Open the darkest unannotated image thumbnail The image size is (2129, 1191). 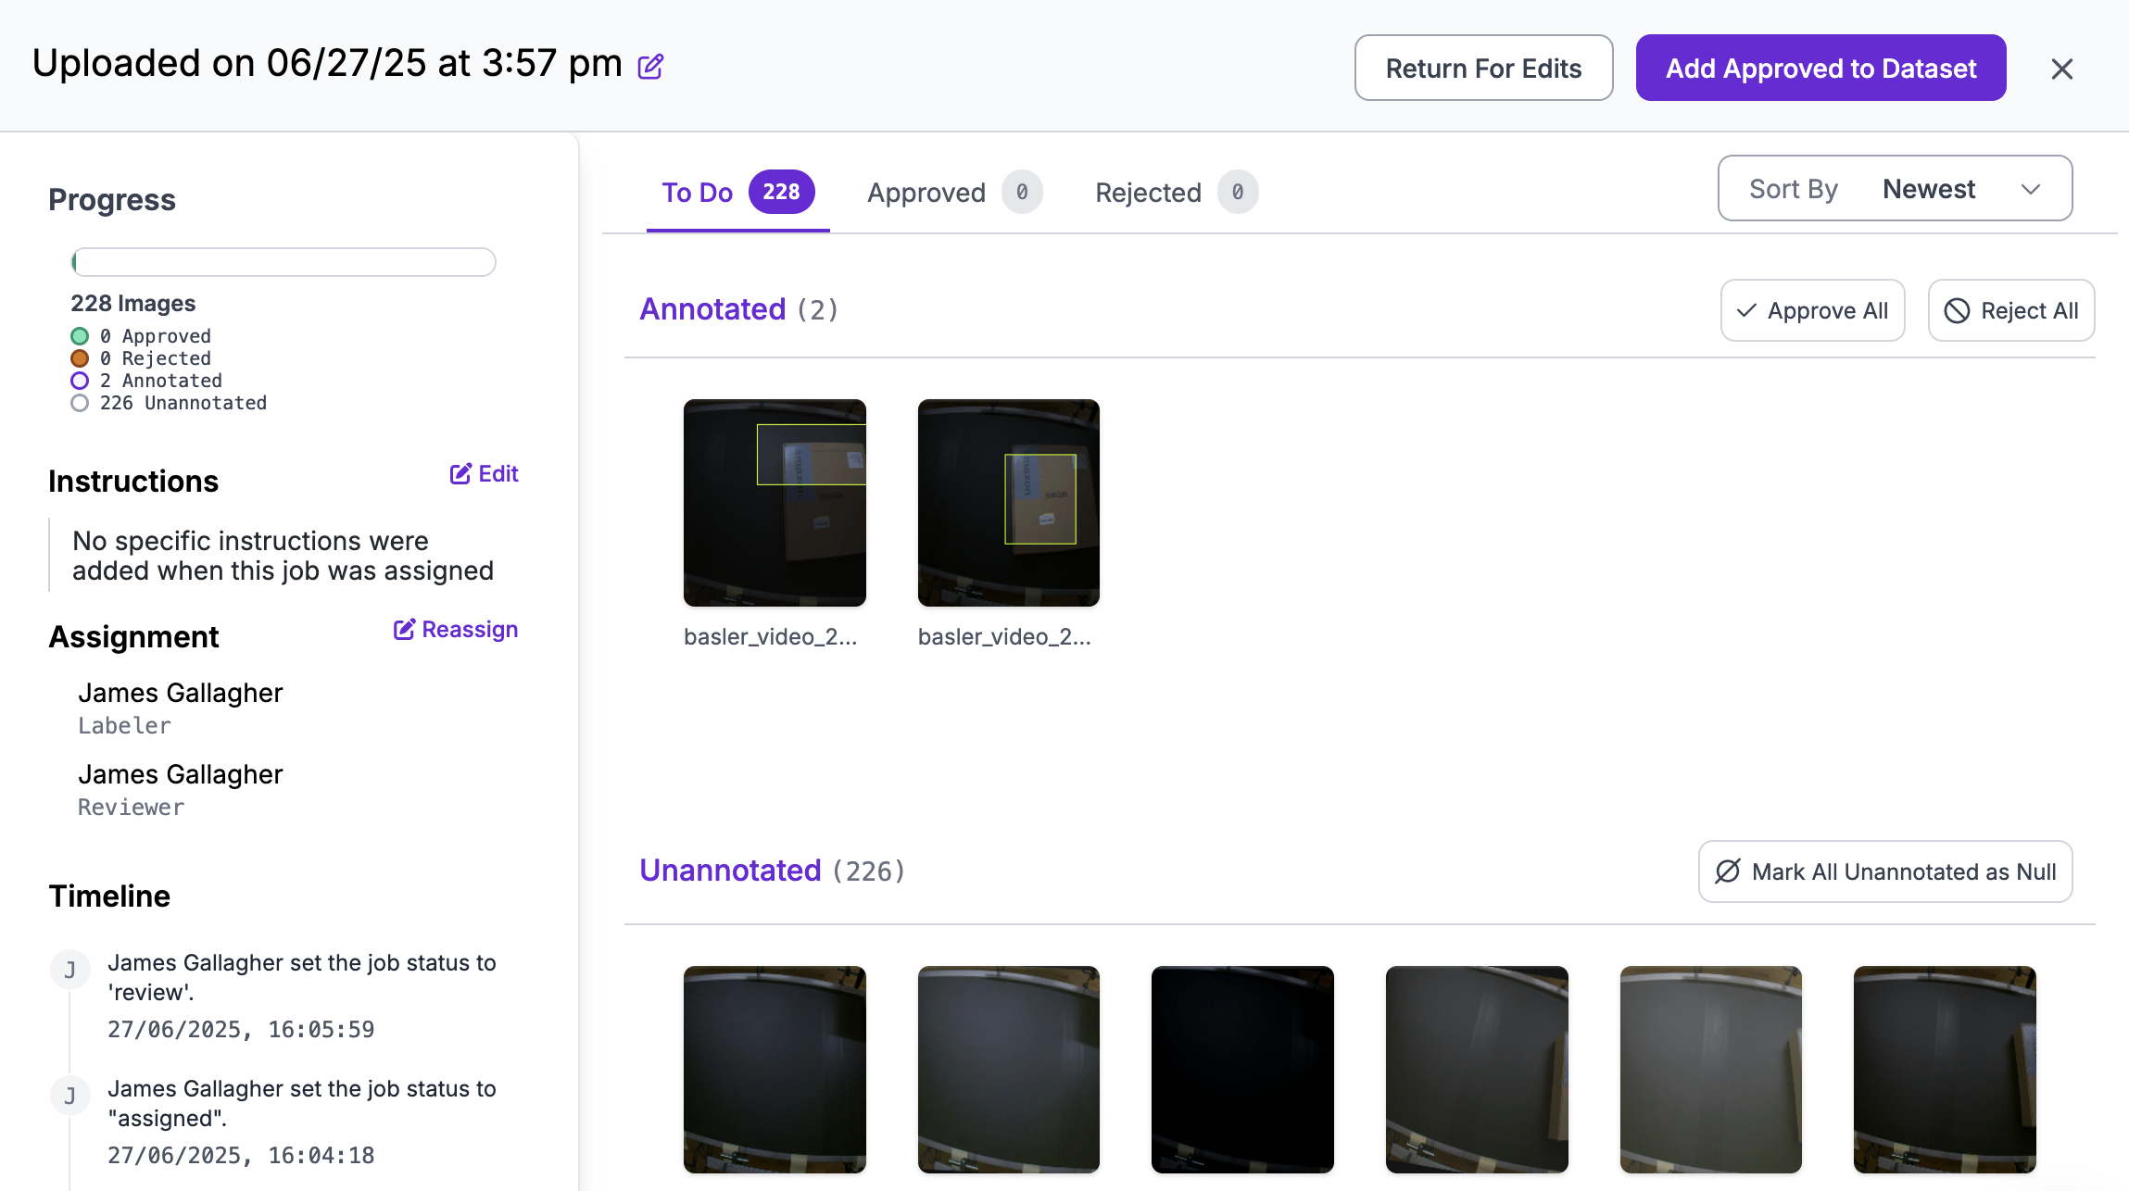(1242, 1069)
